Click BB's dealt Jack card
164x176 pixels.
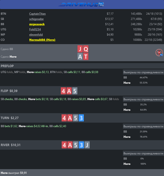click(x=80, y=49)
